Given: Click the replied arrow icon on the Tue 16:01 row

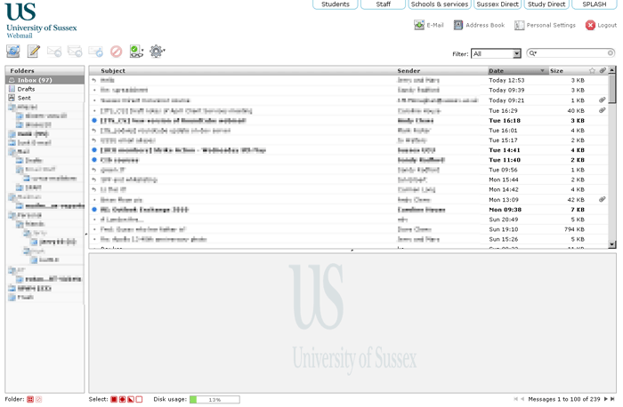Looking at the screenshot, I should (94, 130).
